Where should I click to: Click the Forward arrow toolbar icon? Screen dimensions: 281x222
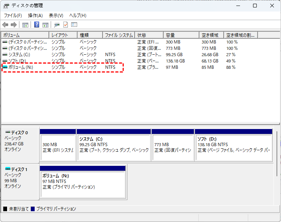(x=14, y=25)
